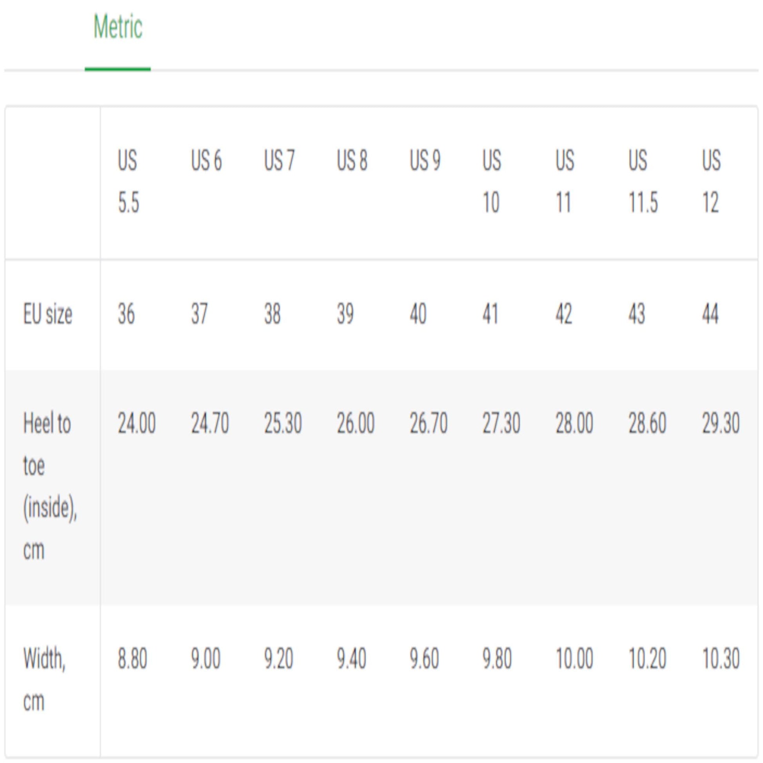Select EU size 36 cell
The height and width of the screenshot is (763, 763).
(x=126, y=314)
